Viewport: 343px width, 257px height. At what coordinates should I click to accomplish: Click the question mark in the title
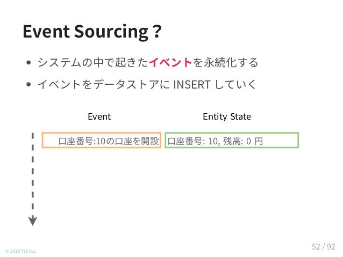click(157, 32)
